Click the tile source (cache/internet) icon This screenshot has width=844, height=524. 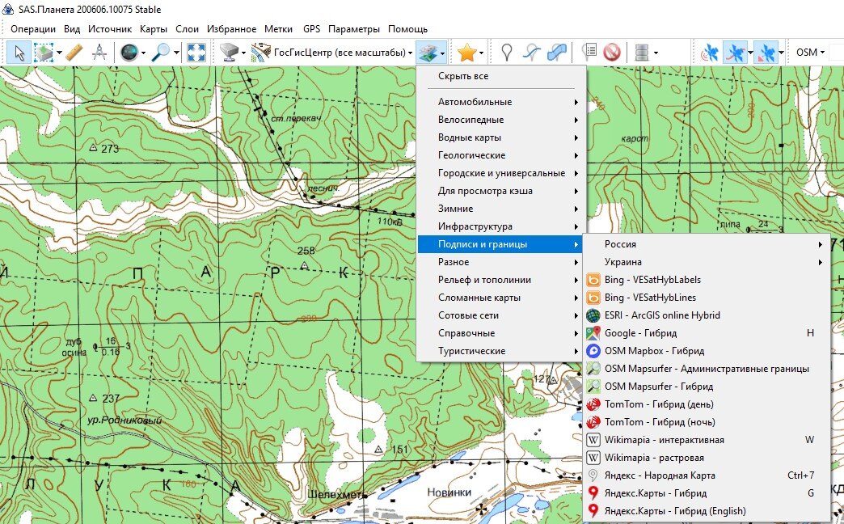229,53
